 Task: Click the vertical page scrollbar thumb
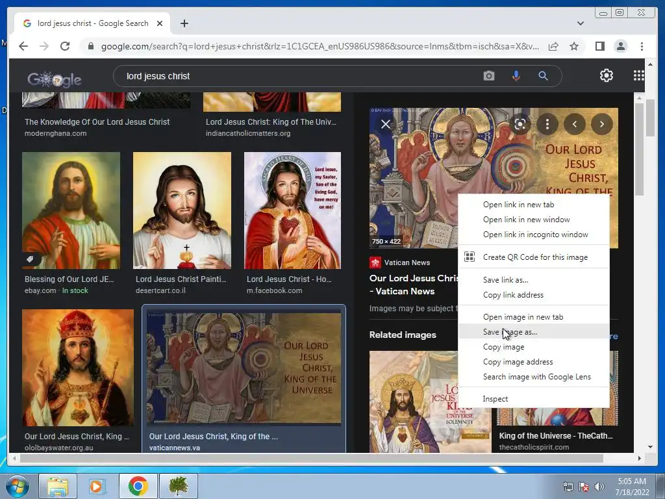coord(650,118)
